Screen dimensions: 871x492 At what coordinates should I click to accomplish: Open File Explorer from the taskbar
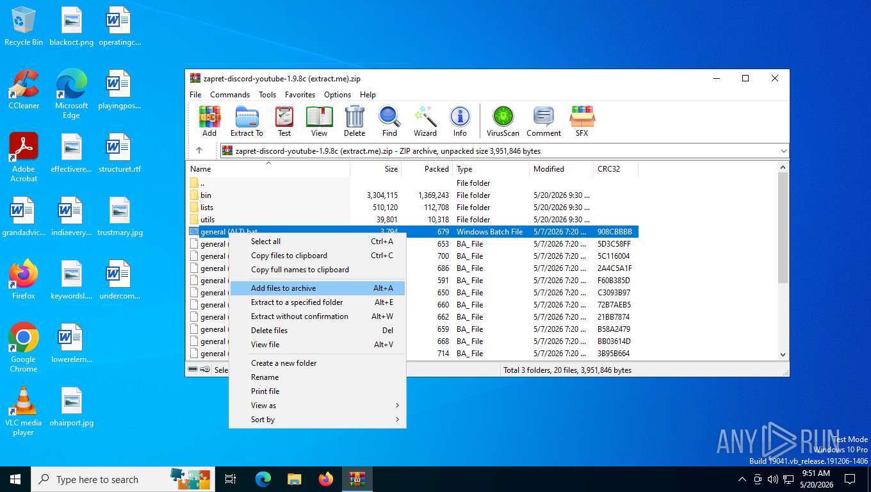point(294,479)
